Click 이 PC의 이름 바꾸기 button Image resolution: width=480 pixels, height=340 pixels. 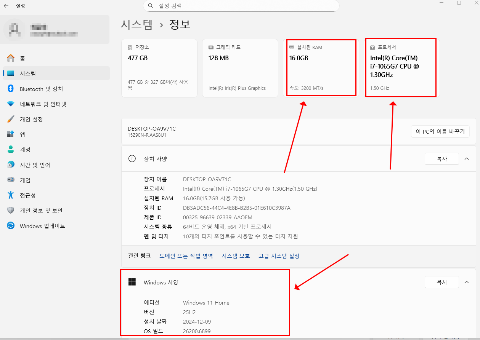click(x=440, y=132)
